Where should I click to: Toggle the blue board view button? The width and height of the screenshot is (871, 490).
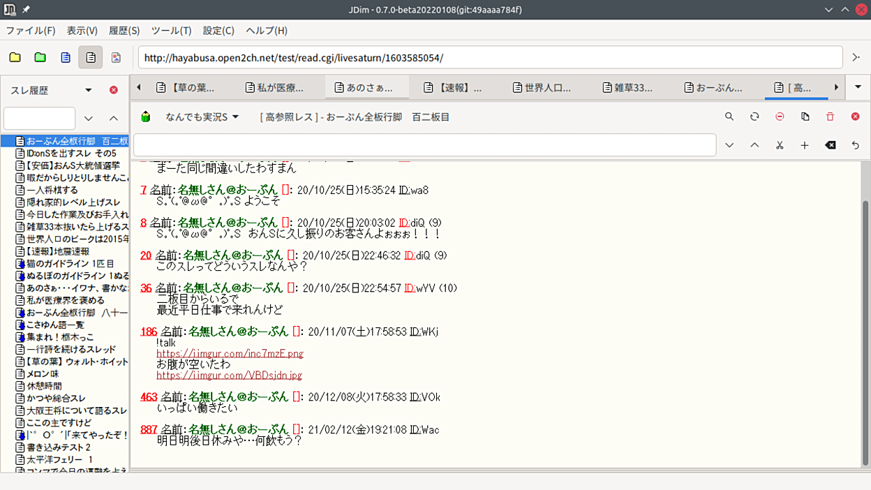pos(66,57)
